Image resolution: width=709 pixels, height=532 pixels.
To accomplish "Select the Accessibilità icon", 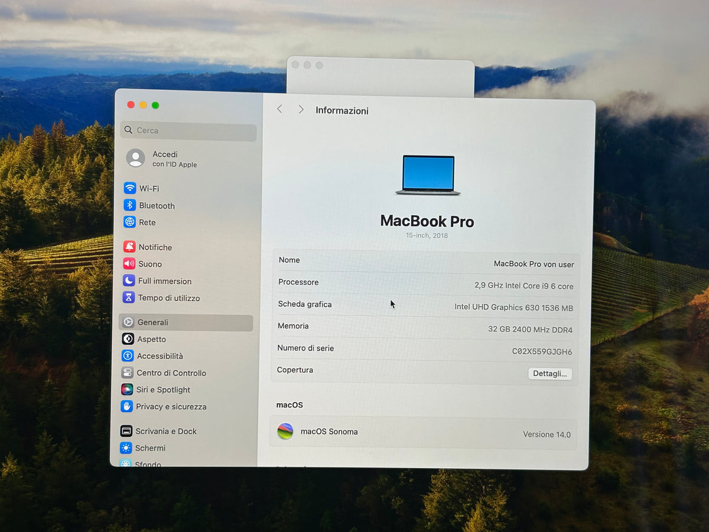I will point(128,356).
